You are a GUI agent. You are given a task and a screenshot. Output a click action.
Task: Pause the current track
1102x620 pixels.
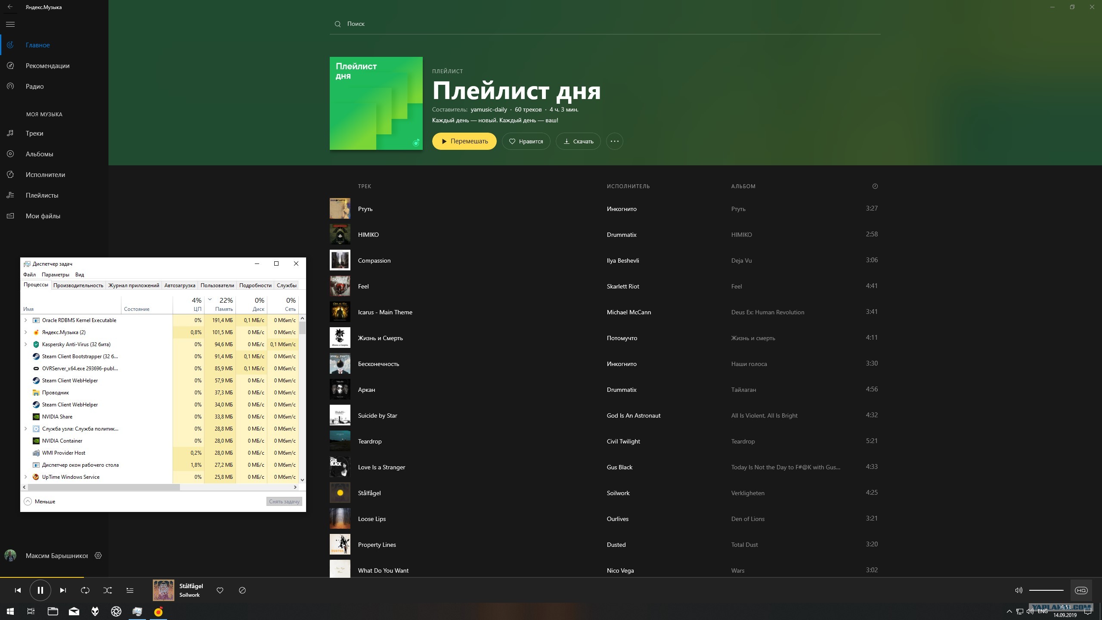(40, 590)
